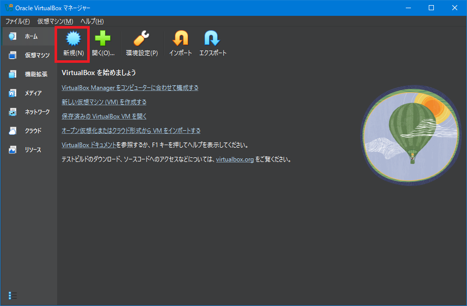The height and width of the screenshot is (306, 467).
Task: Open 環境設定(P) preferences wrench icon
Action: 141,38
